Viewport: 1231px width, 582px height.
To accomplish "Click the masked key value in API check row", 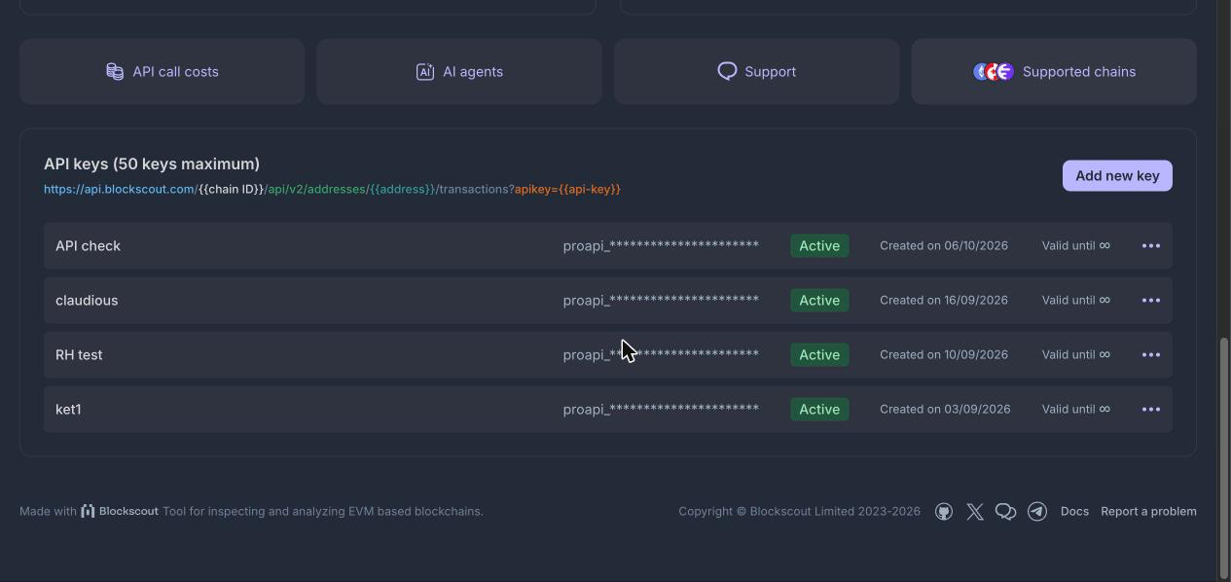I will (661, 245).
